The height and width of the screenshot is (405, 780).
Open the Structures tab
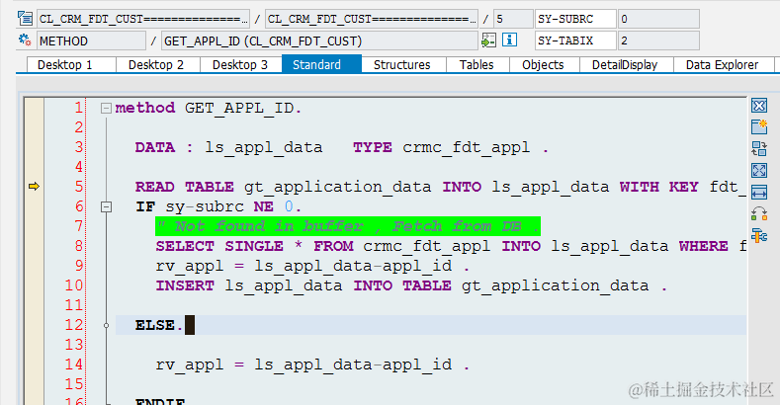[x=403, y=65]
